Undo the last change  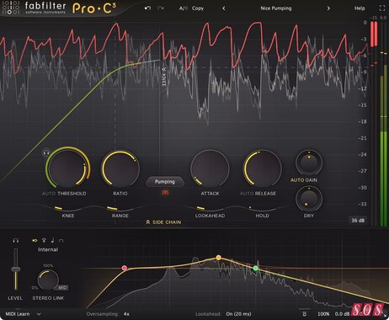pos(147,8)
